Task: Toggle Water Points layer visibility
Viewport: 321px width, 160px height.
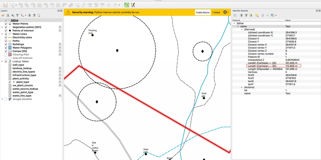Action: point(6,24)
